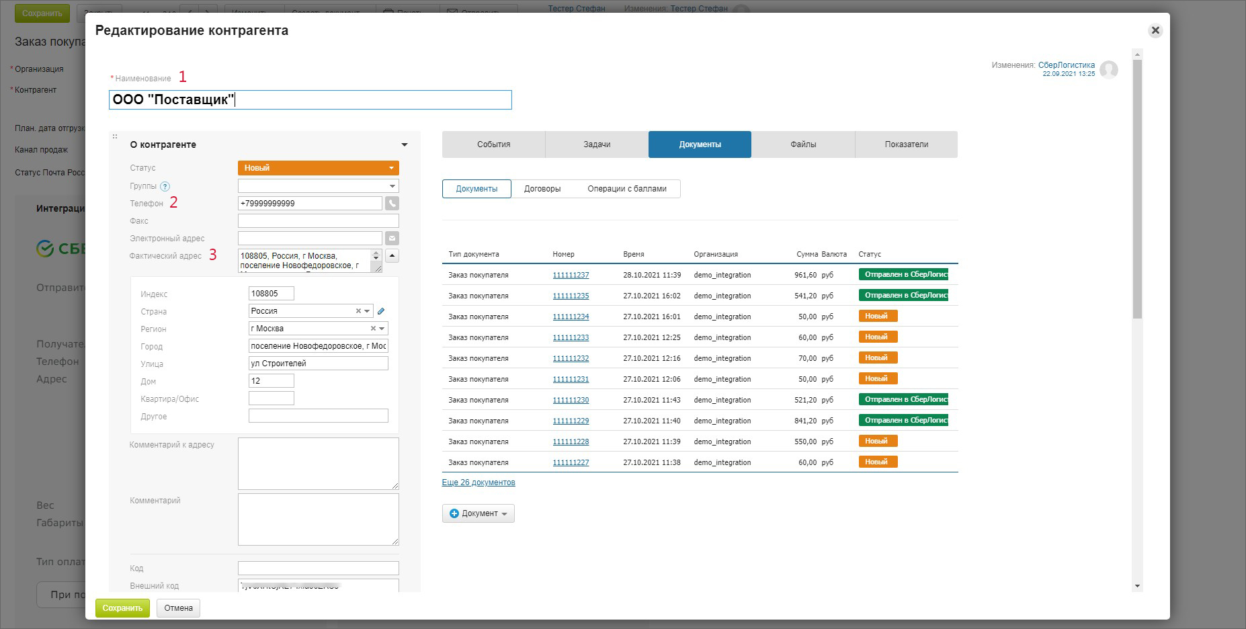Image resolution: width=1246 pixels, height=629 pixels.
Task: Click the Факс input field
Action: click(x=319, y=220)
